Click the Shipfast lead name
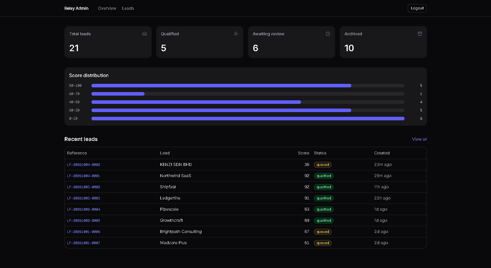 168,187
